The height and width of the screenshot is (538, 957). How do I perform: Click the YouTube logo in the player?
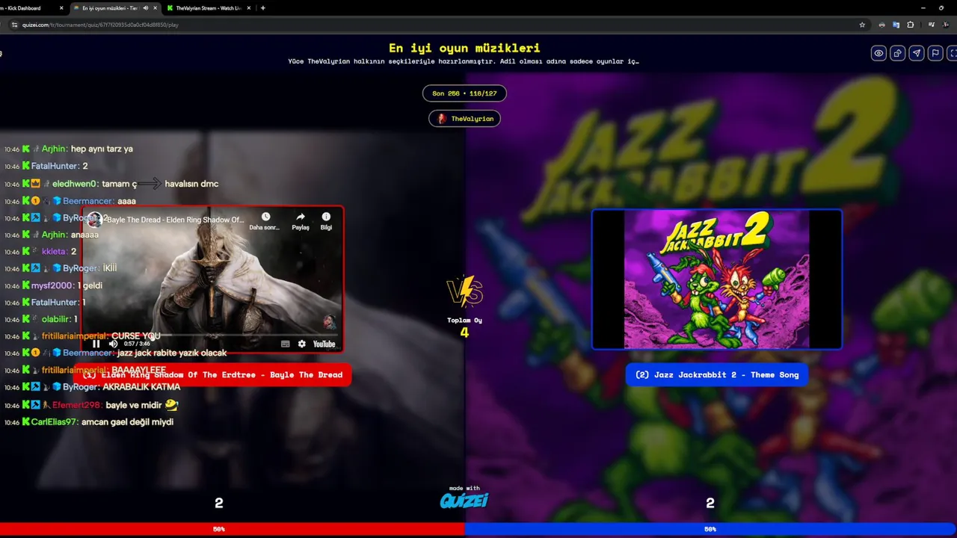point(324,344)
